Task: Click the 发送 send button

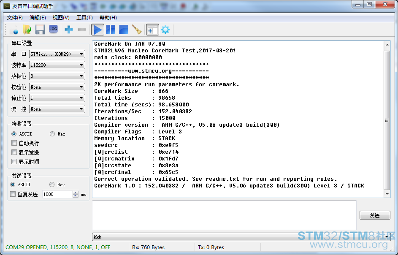Action: pyautogui.click(x=375, y=215)
